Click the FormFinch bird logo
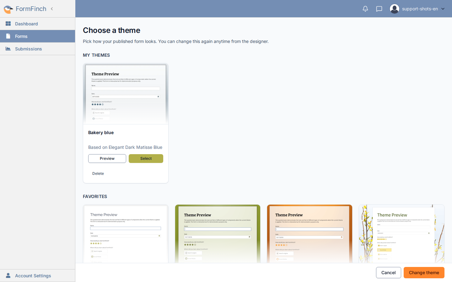452x282 pixels. (8, 9)
